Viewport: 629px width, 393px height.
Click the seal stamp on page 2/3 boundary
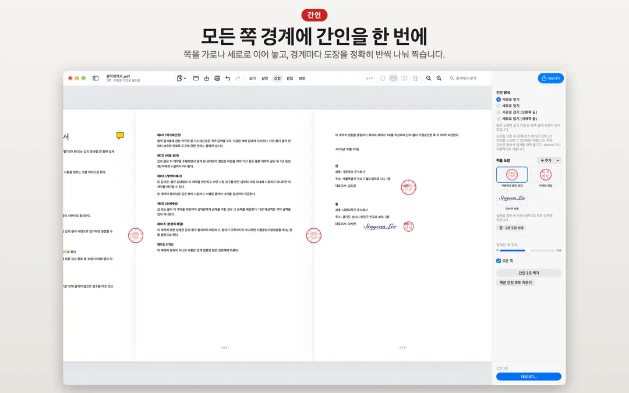[x=314, y=235]
